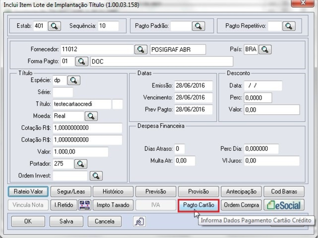
Task: Confirm with the OK button
Action: tap(28, 221)
